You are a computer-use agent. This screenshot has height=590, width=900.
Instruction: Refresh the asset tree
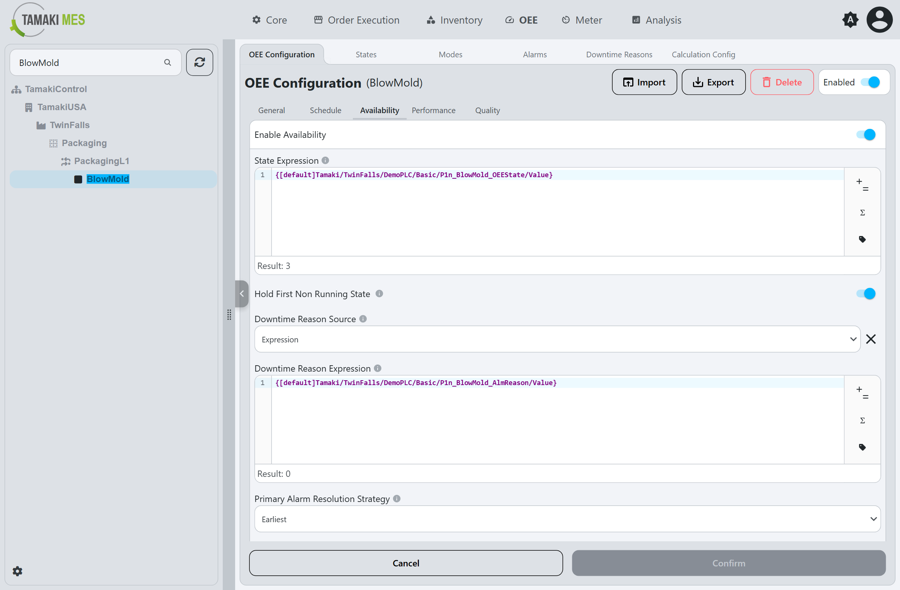point(199,62)
